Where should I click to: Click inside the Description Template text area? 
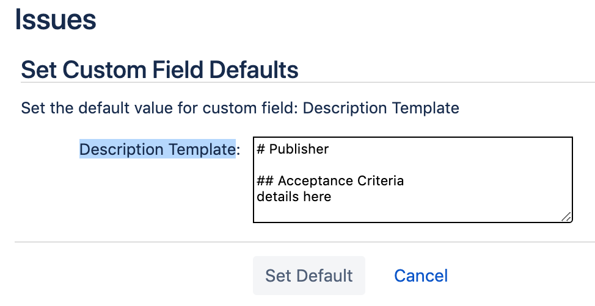pyautogui.click(x=413, y=180)
